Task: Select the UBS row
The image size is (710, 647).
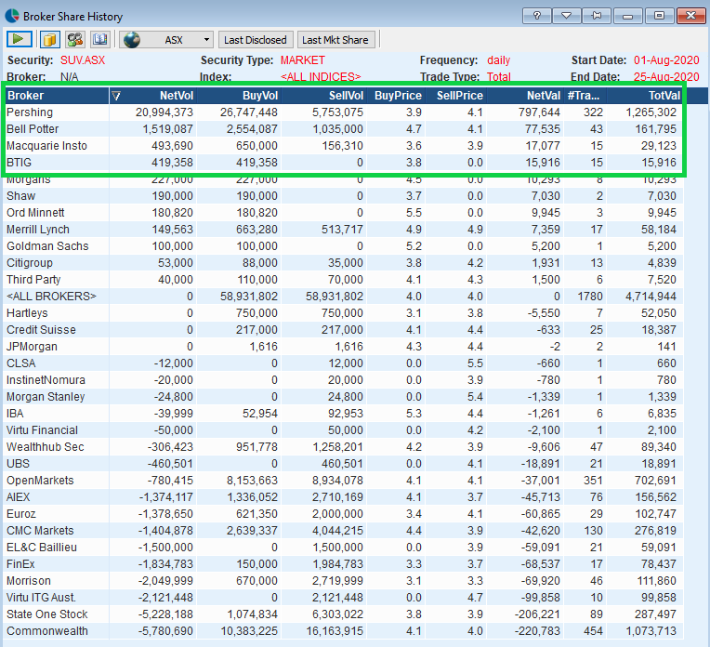Action: pyautogui.click(x=343, y=465)
